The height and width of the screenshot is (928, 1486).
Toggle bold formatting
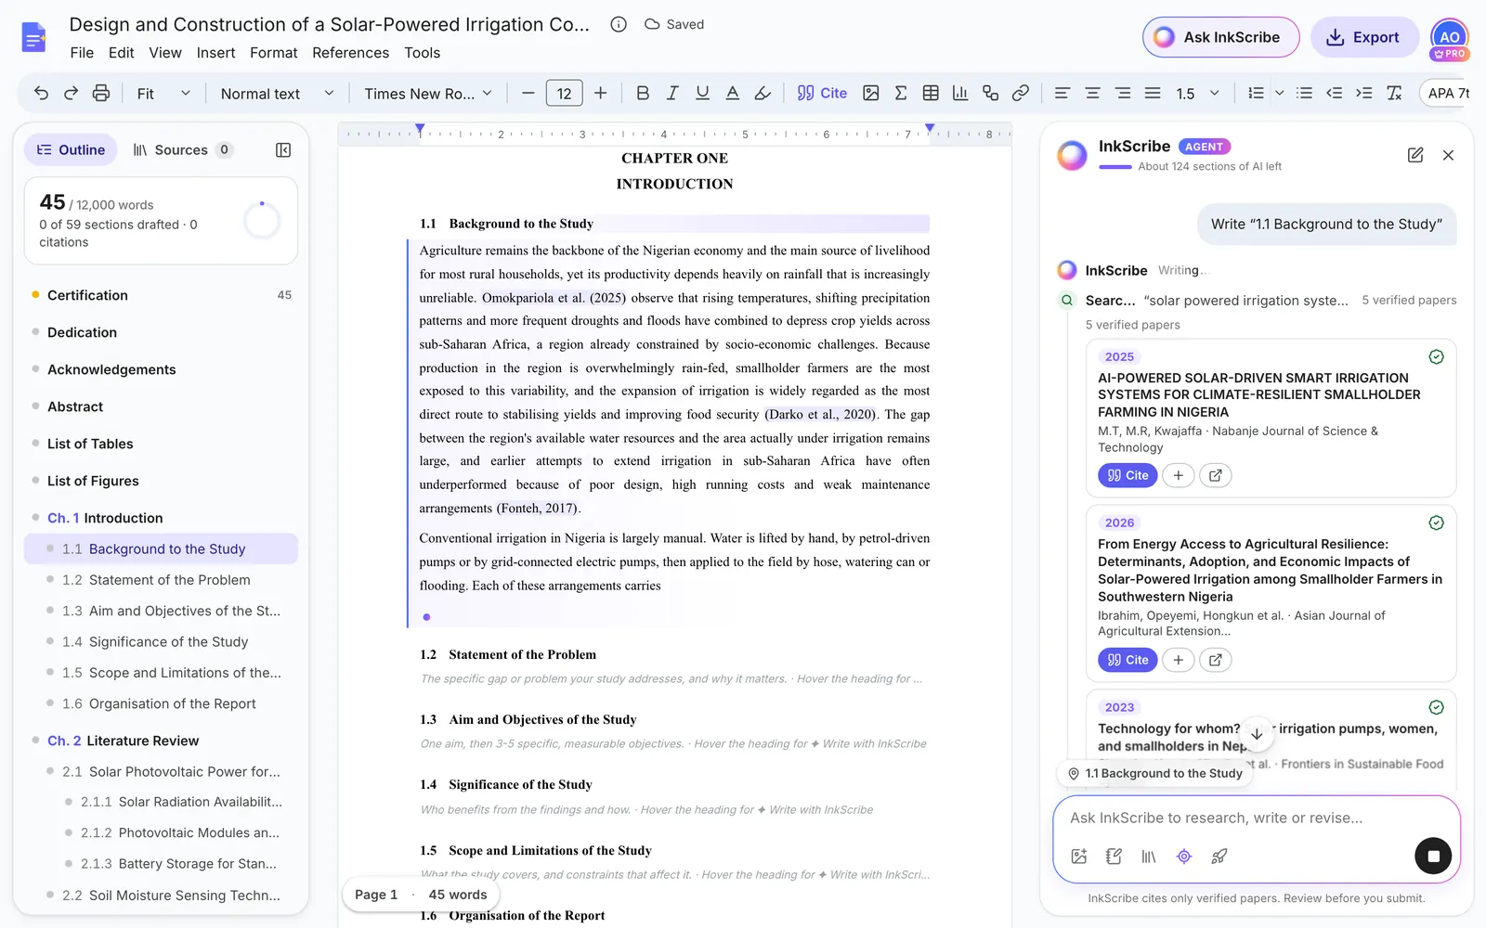(x=643, y=93)
